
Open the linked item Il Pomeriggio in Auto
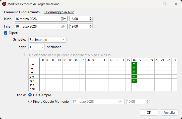tap(59, 12)
